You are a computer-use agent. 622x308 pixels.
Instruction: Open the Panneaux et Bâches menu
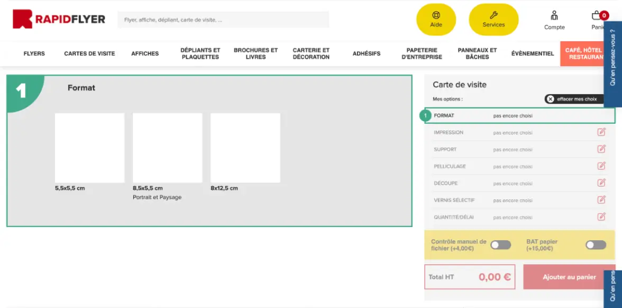tap(477, 53)
